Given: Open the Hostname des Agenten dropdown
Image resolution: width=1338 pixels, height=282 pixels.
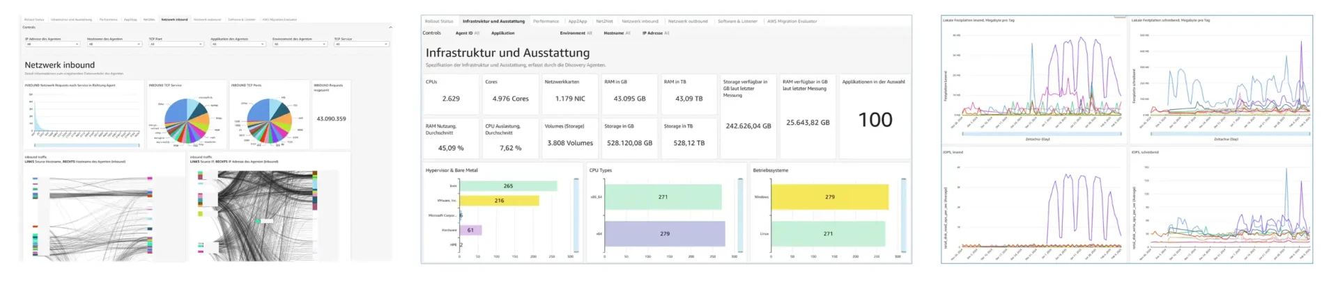Looking at the screenshot, I should coord(114,44).
